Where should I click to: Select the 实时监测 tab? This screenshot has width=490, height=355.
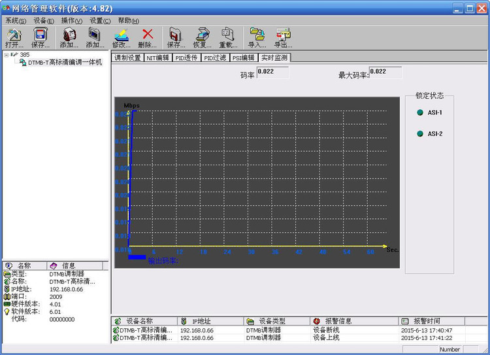click(274, 58)
